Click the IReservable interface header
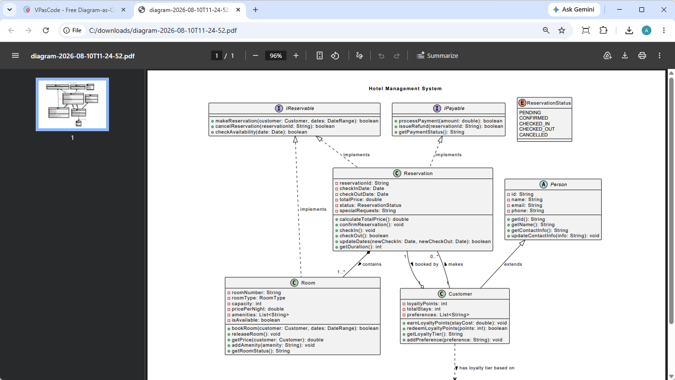The image size is (675, 380). (295, 109)
